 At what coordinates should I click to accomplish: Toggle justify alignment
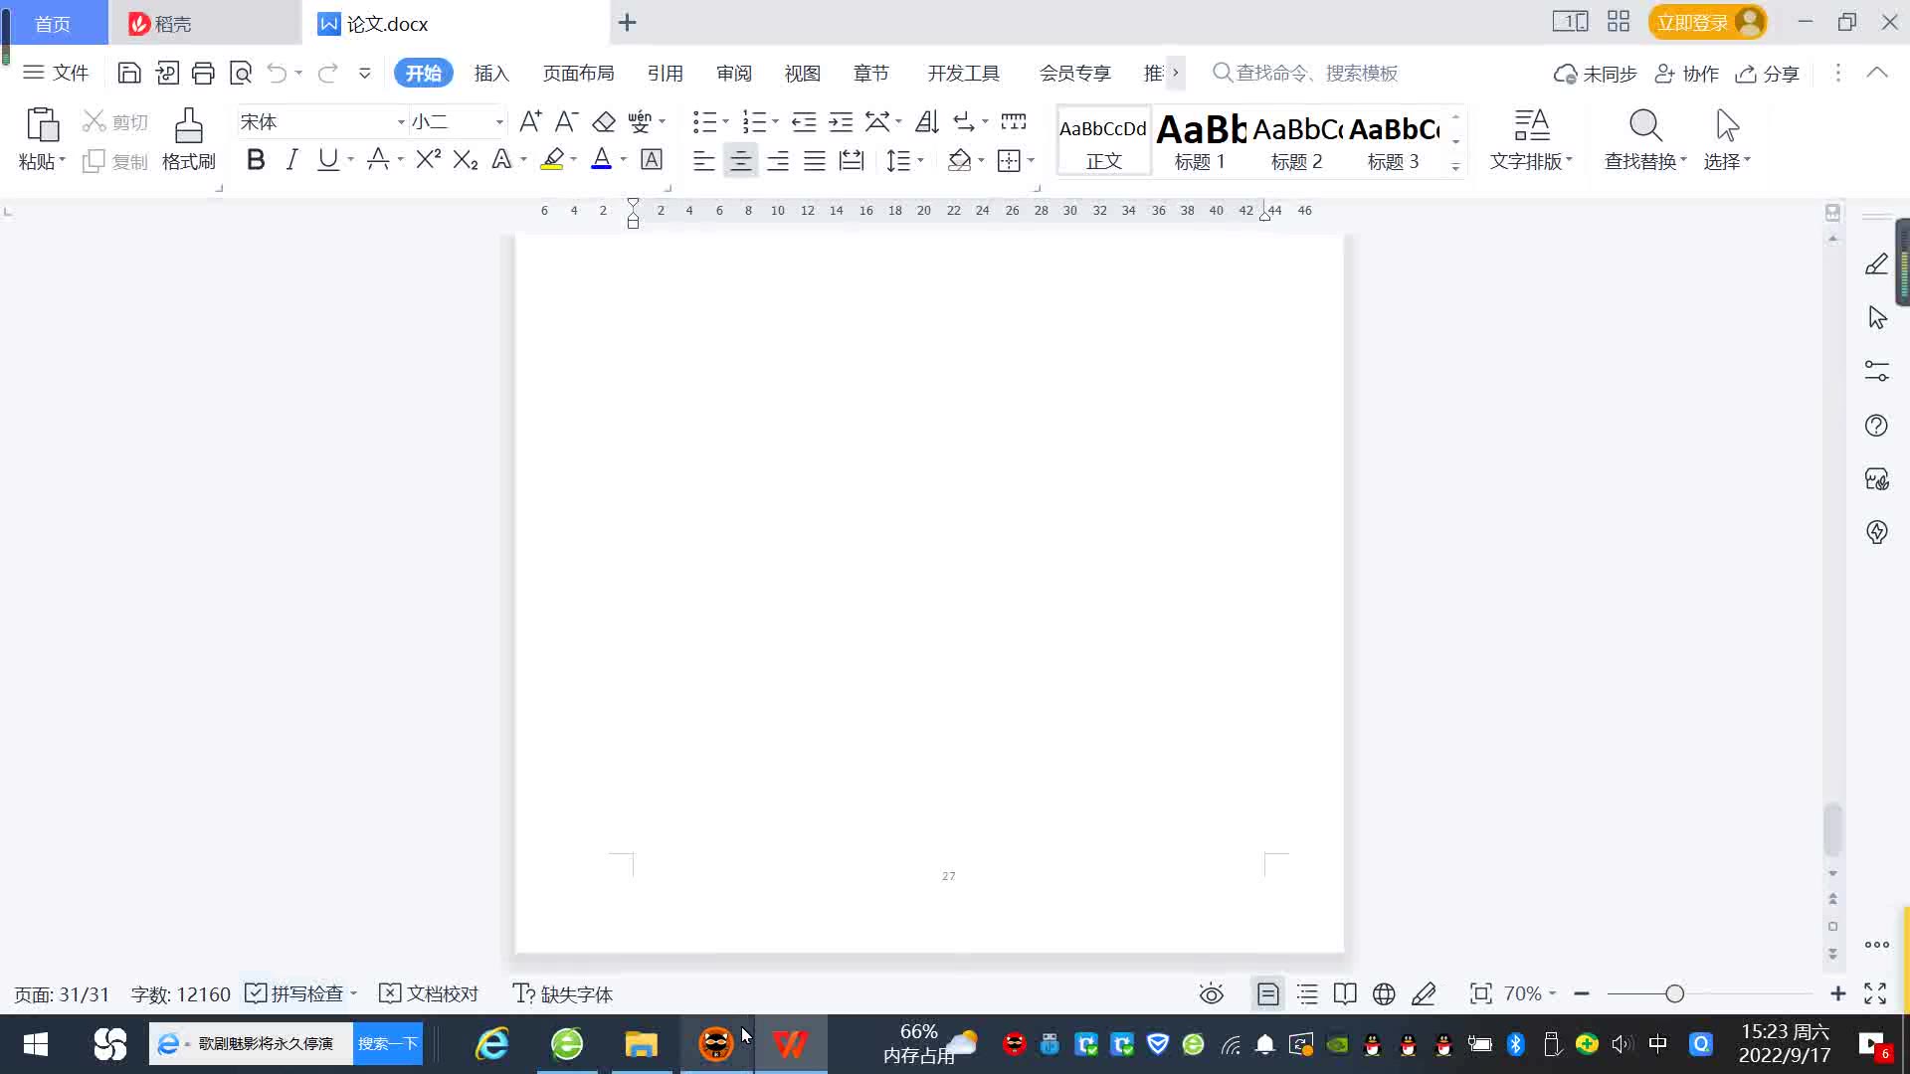click(x=815, y=160)
